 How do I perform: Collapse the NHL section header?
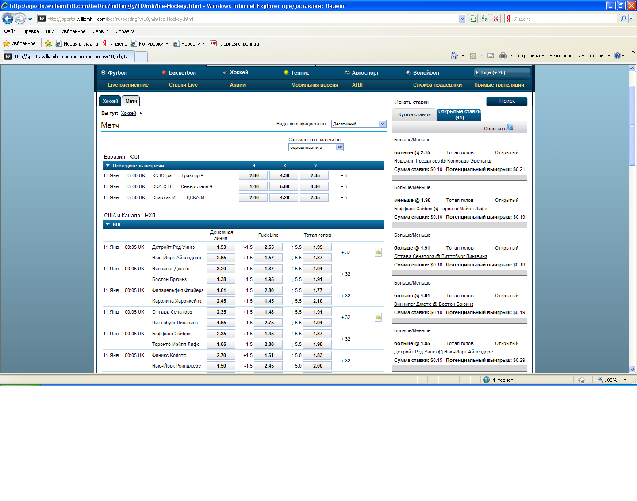(108, 224)
